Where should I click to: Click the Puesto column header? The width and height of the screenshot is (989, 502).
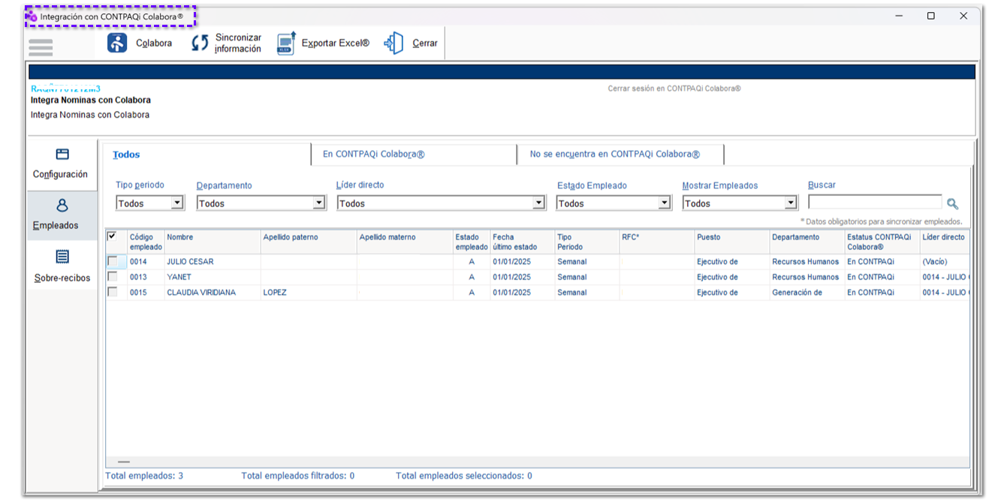[x=732, y=242]
